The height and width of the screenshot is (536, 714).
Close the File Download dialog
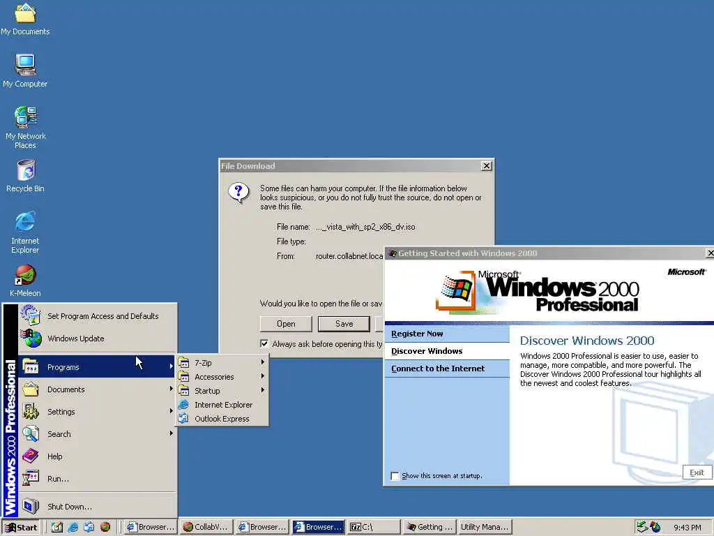point(486,166)
